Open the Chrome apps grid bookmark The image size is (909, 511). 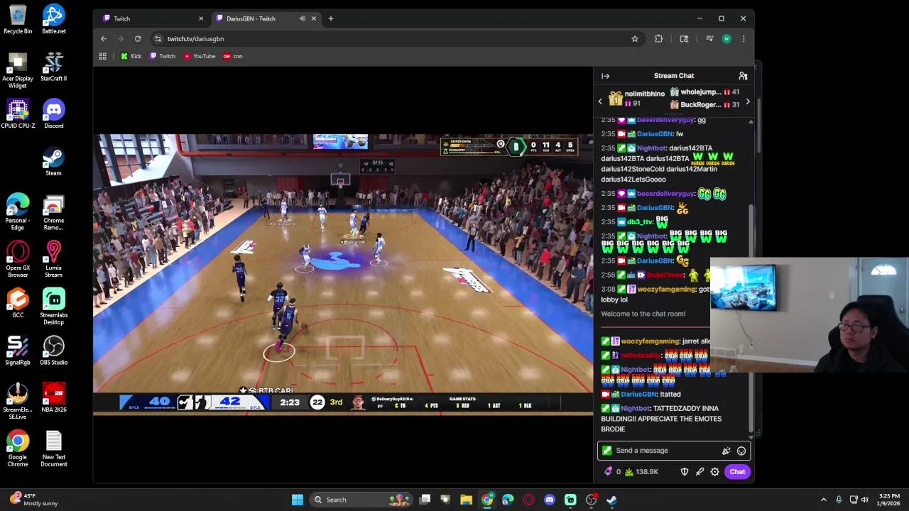(x=103, y=56)
